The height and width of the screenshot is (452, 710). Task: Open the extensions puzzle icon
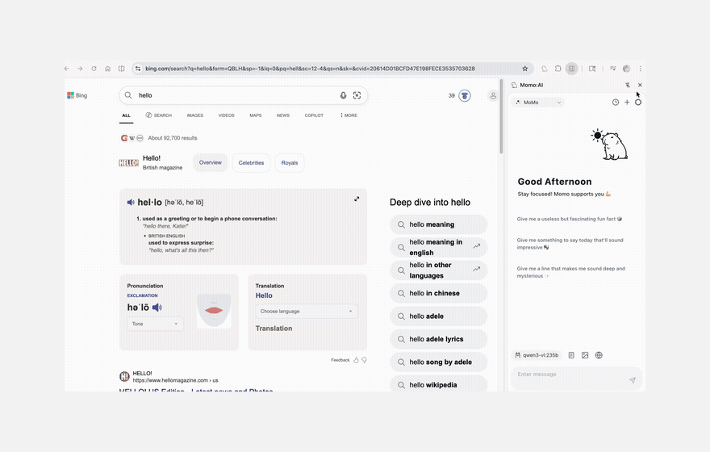[558, 69]
